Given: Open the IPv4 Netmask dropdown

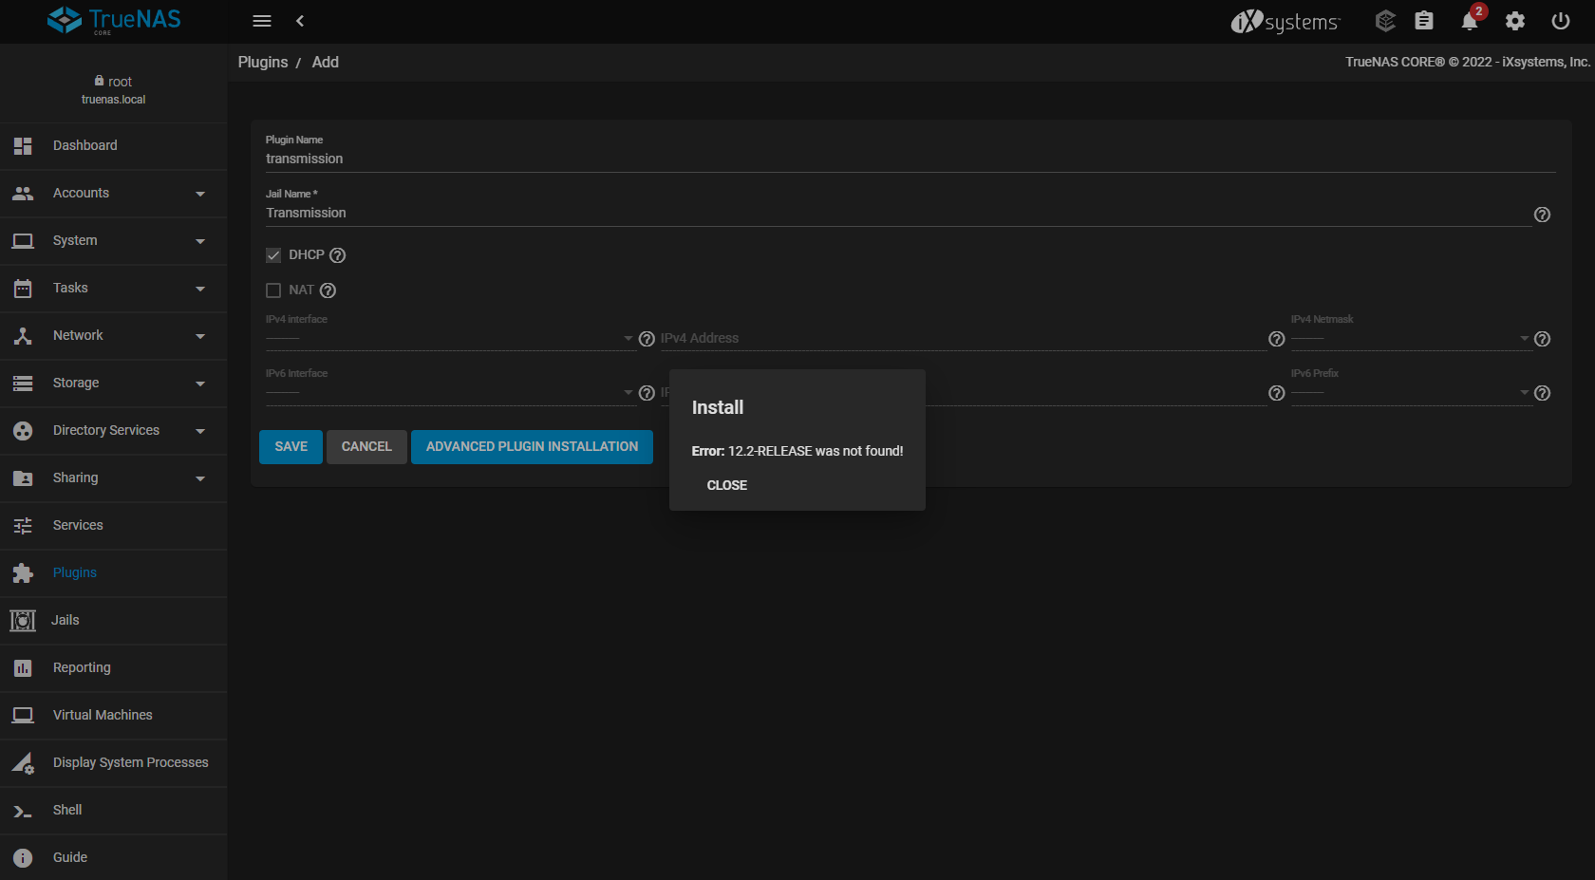Looking at the screenshot, I should click(x=1411, y=338).
